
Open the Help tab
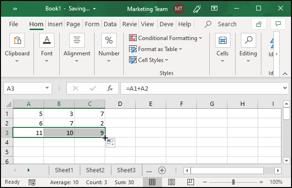click(184, 24)
